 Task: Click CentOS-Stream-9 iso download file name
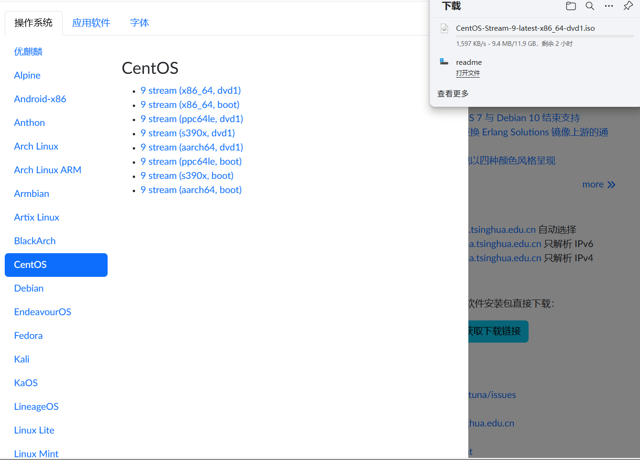point(525,28)
